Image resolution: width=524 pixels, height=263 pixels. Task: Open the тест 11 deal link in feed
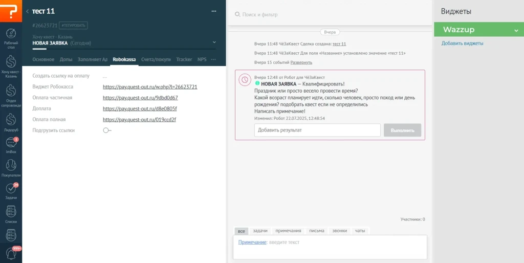point(339,44)
